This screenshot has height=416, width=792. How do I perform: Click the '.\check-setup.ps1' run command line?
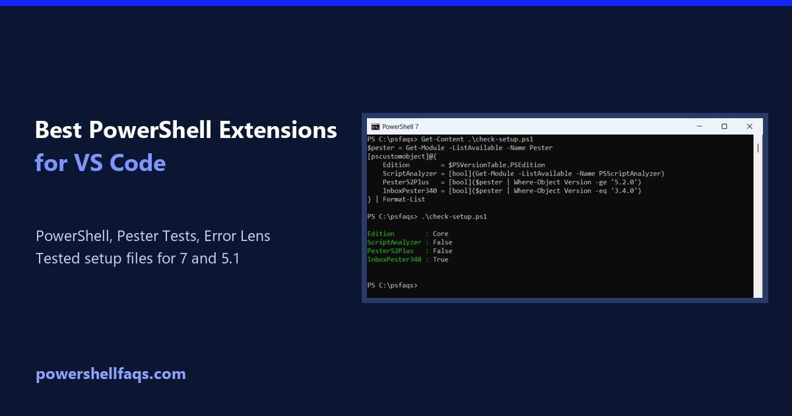click(427, 217)
